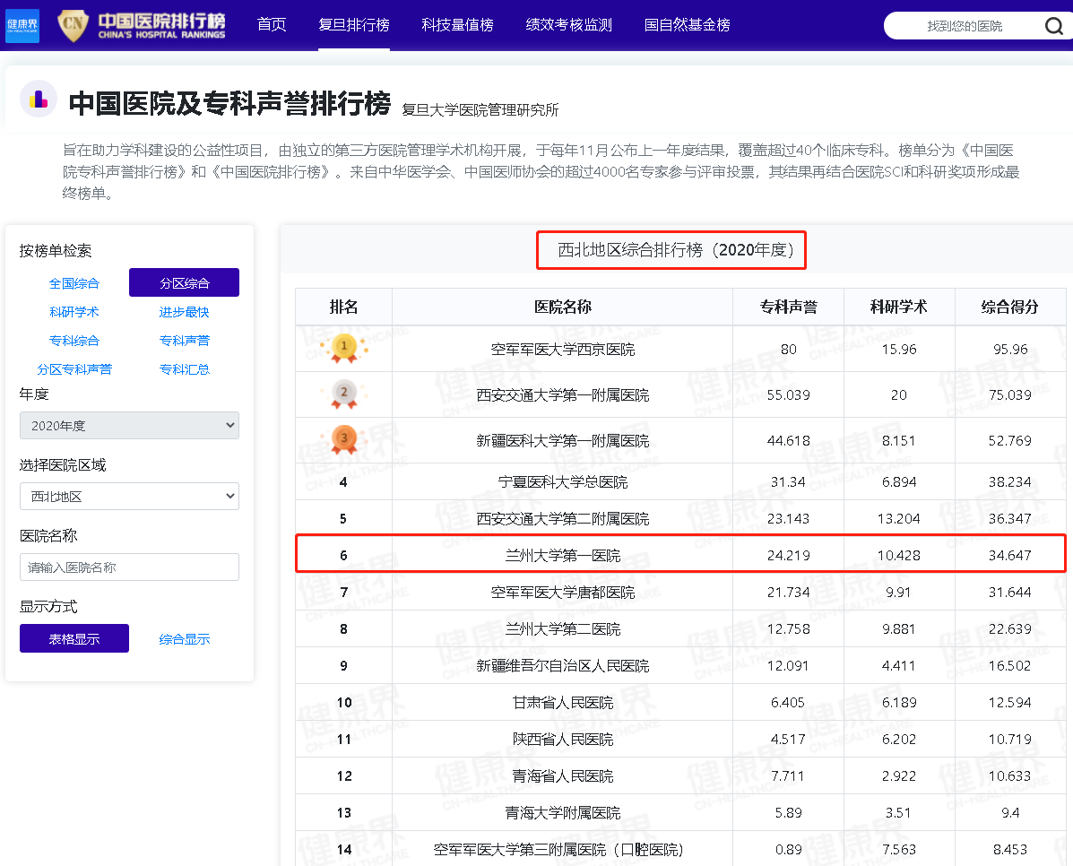The height and width of the screenshot is (866, 1073).
Task: Expand the 西北地区 region dropdown
Action: (129, 497)
